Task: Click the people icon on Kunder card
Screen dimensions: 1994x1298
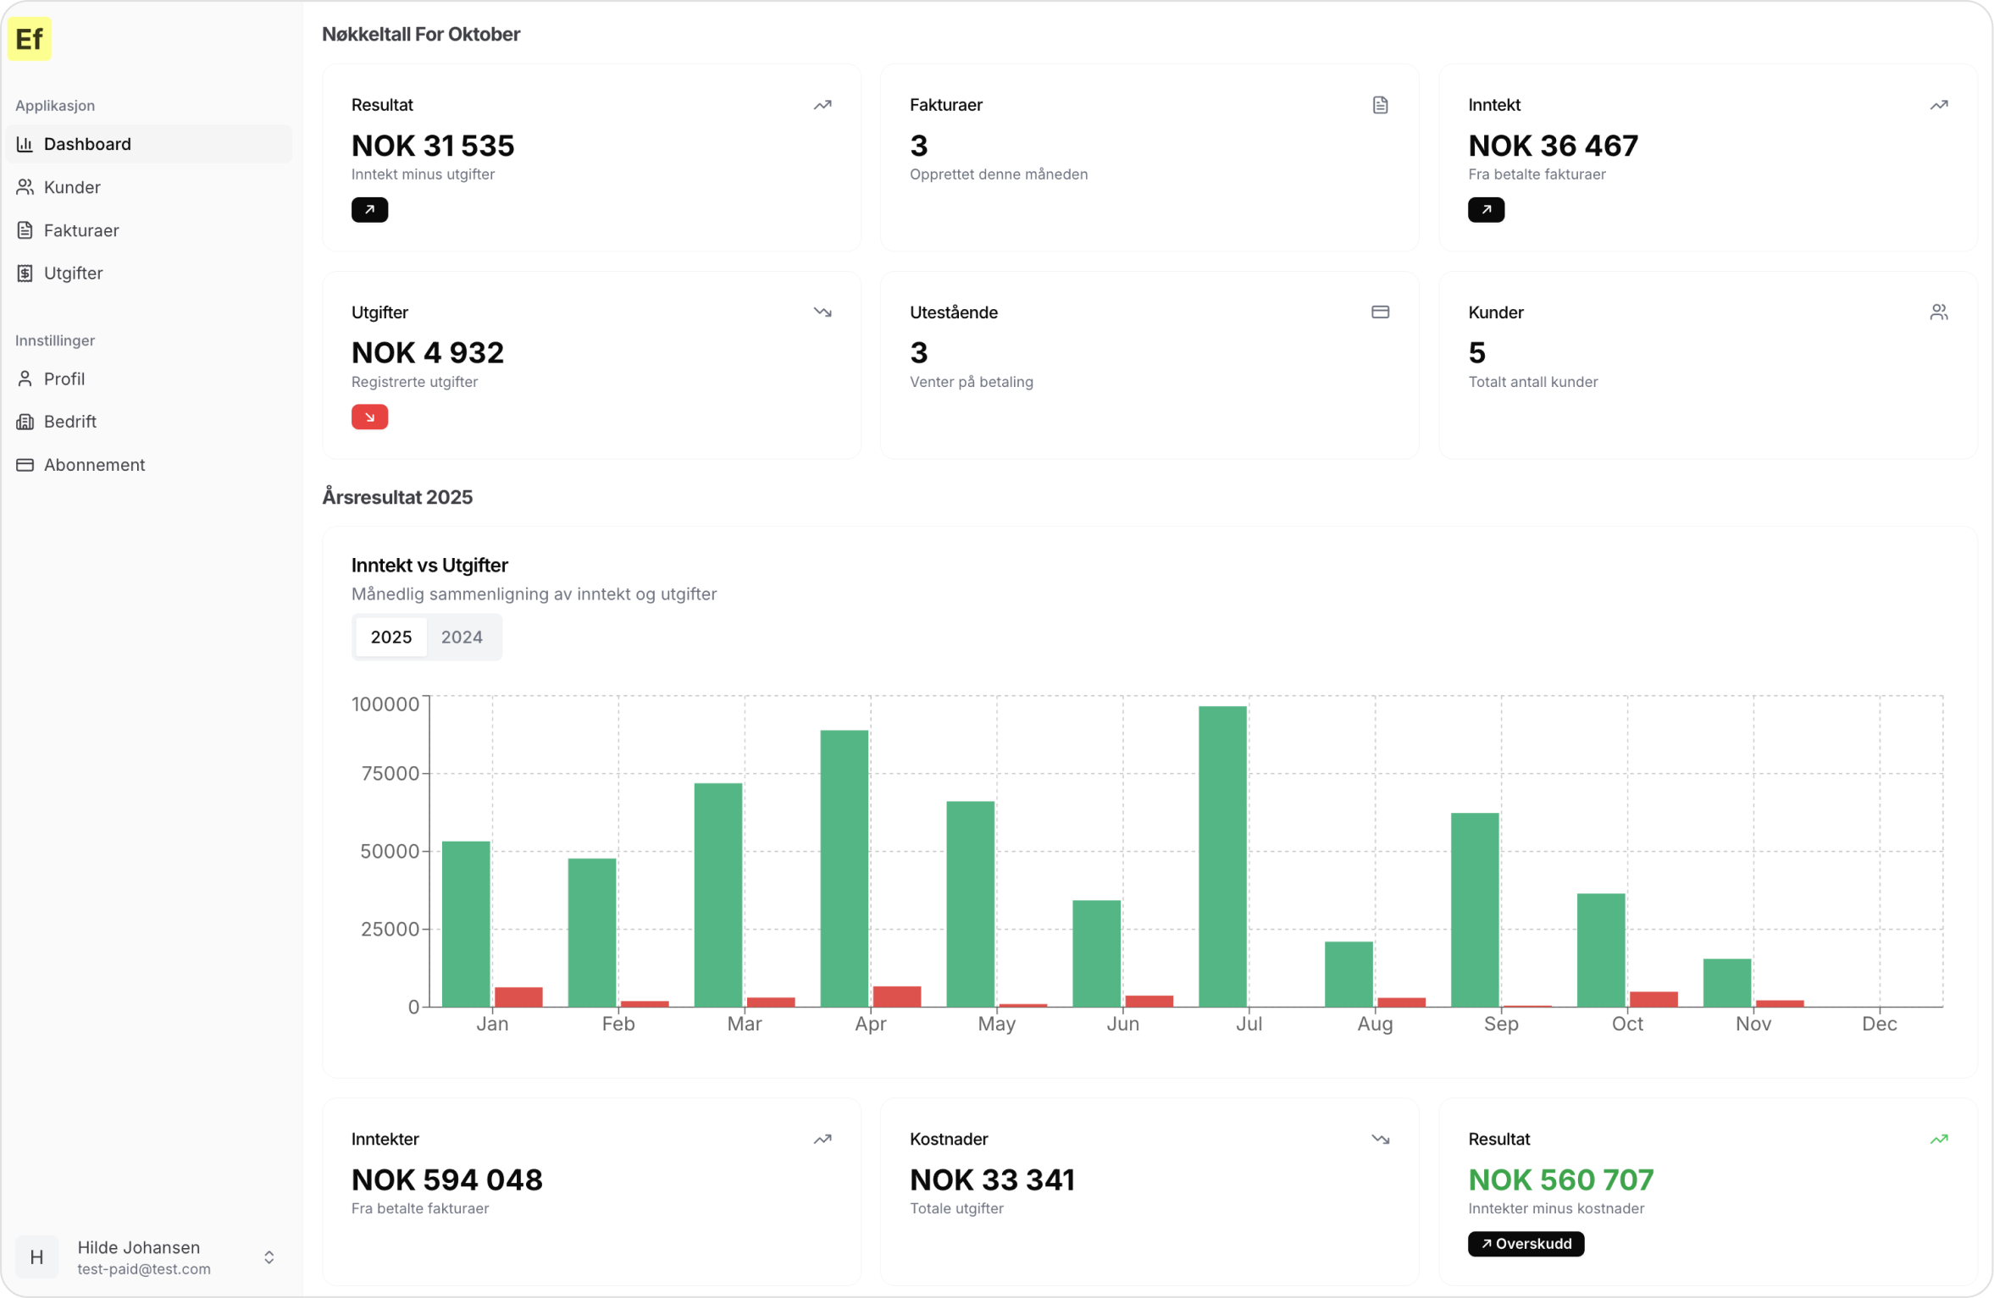Action: (x=1938, y=312)
